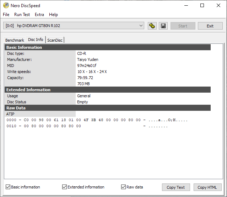This screenshot has width=227, height=197.
Task: Switch to the Benchmark tab
Action: click(x=15, y=40)
